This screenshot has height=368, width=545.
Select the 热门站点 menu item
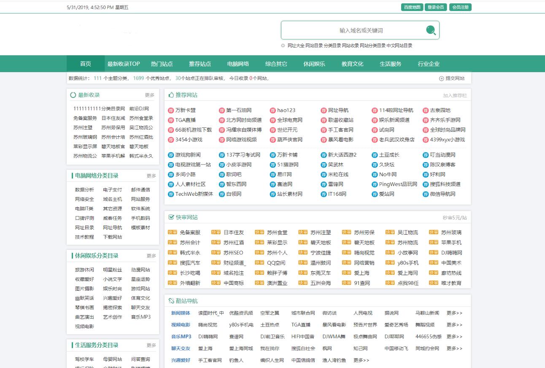click(162, 64)
